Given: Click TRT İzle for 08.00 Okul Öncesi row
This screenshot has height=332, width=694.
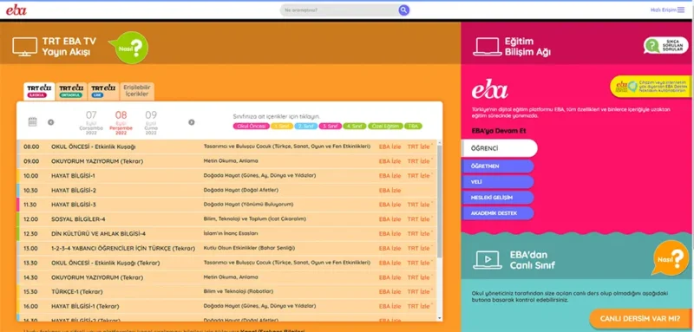Looking at the screenshot, I should tap(419, 146).
